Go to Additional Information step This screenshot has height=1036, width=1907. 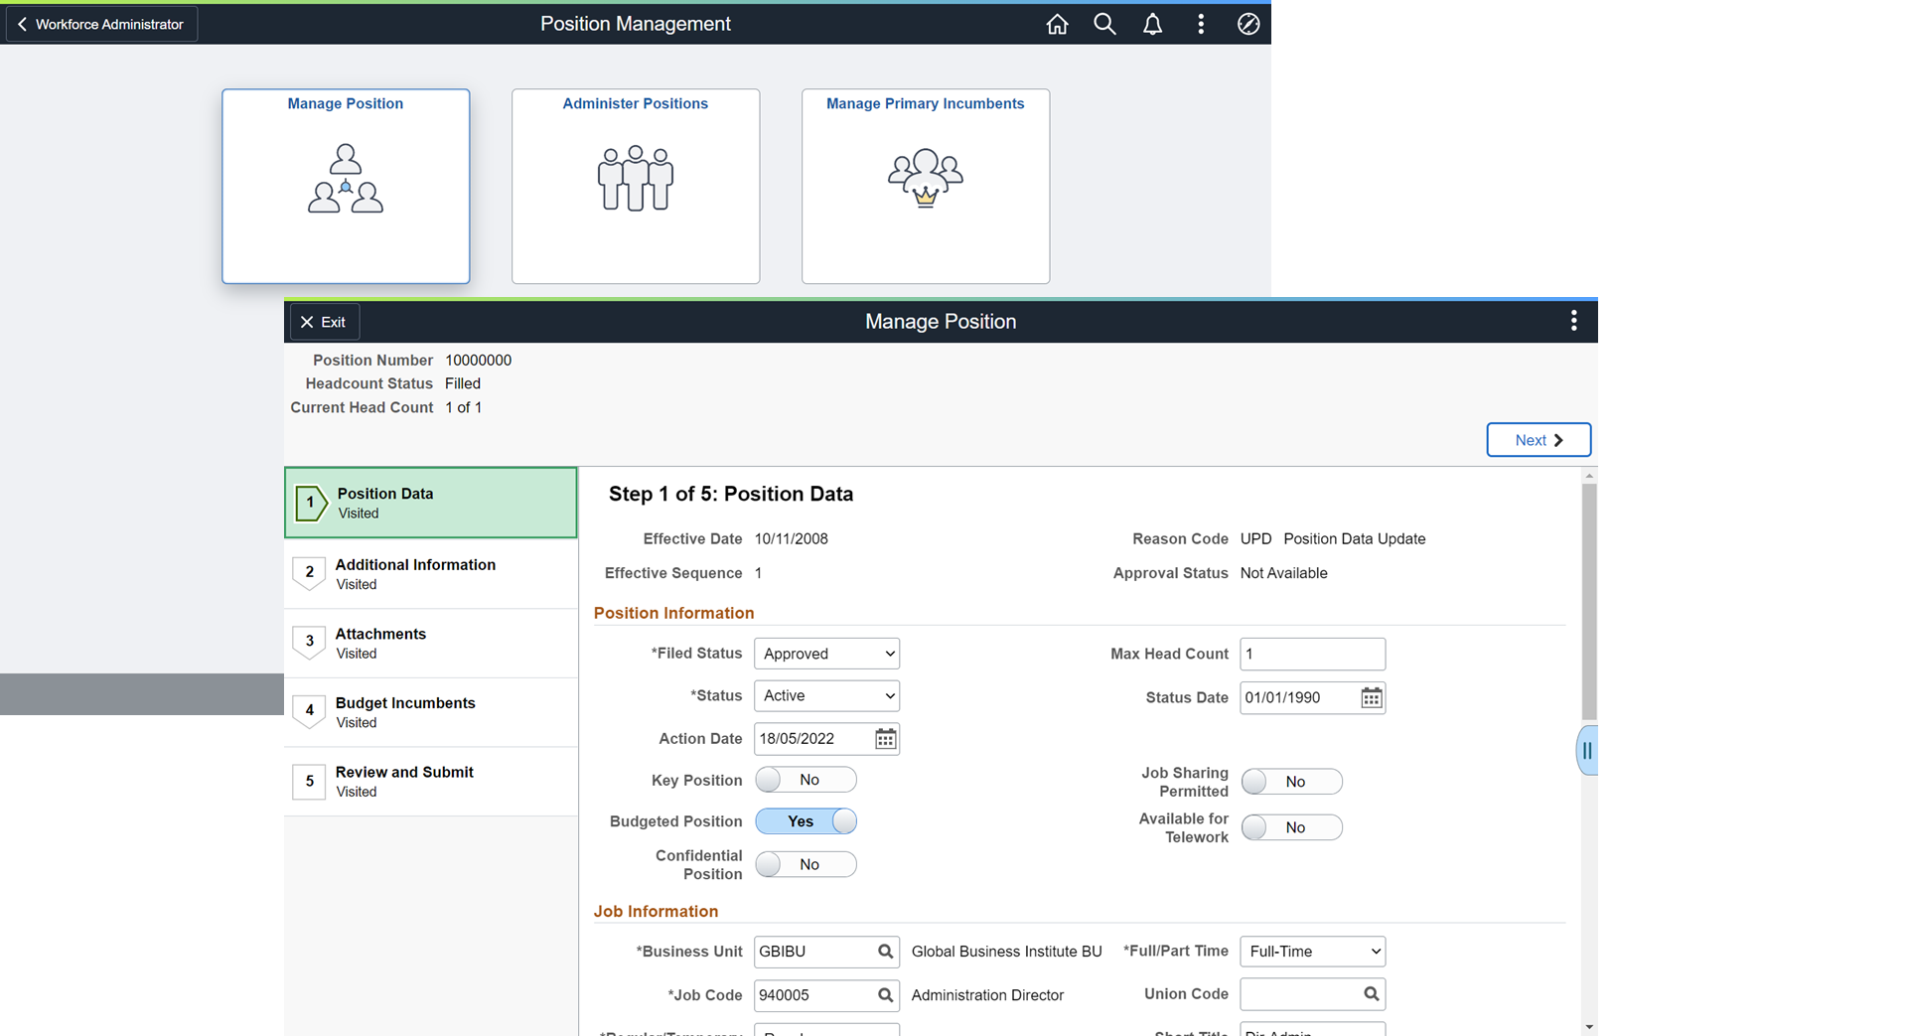431,573
